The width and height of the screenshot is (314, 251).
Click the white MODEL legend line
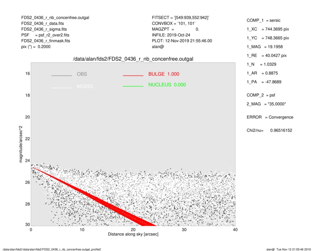pyautogui.click(x=61, y=88)
